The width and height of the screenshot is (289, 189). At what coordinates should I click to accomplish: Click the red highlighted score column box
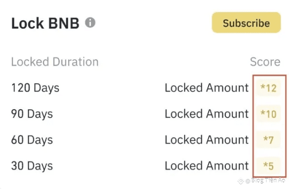pyautogui.click(x=270, y=126)
